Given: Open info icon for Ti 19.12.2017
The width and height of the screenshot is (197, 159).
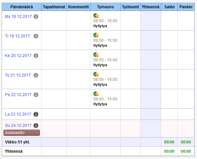Looking at the screenshot, I should [36, 36].
